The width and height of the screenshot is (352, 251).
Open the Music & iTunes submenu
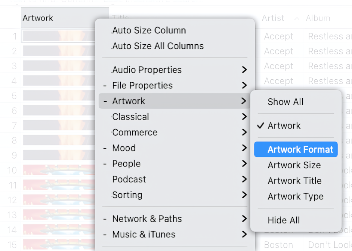[x=144, y=235]
